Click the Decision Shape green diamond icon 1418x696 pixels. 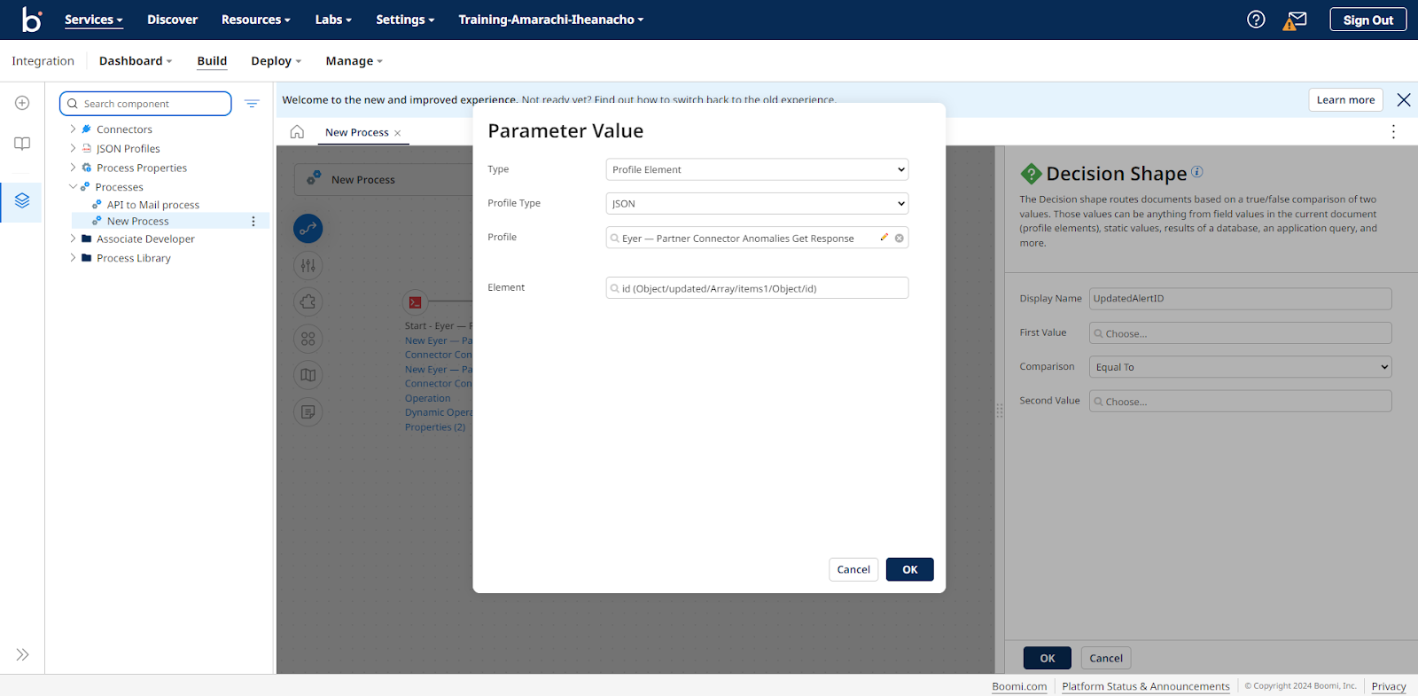click(1031, 174)
